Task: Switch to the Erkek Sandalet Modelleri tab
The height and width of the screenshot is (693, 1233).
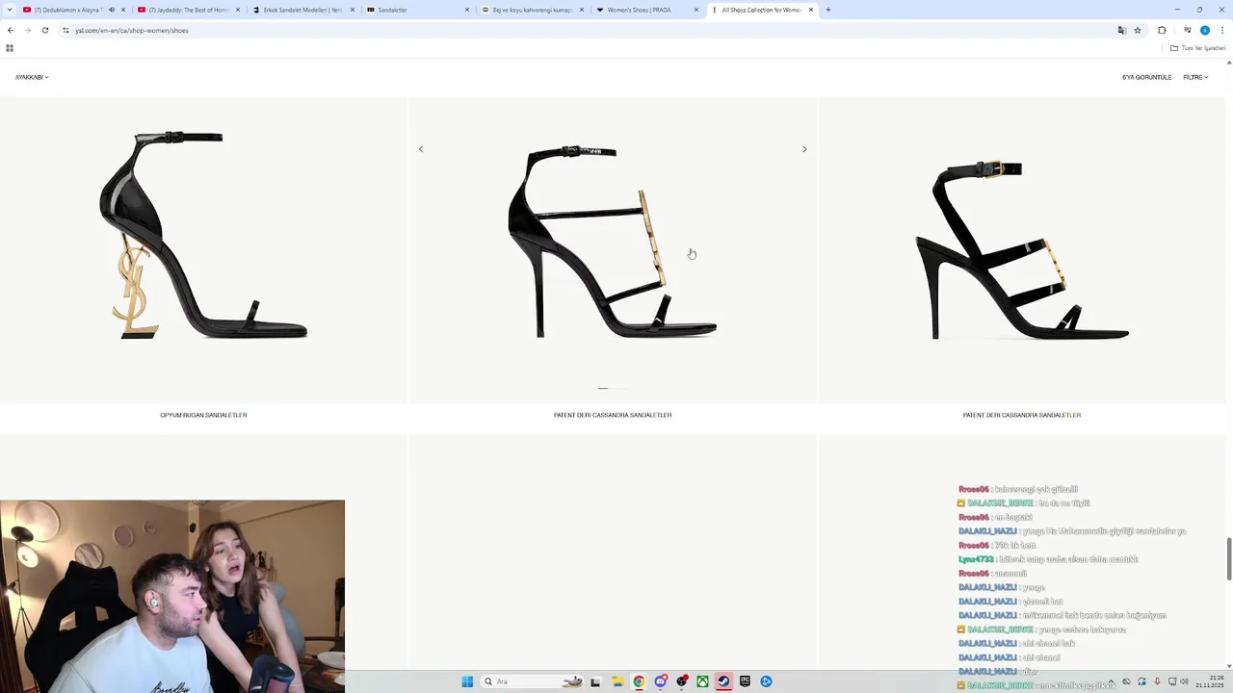Action: [303, 10]
